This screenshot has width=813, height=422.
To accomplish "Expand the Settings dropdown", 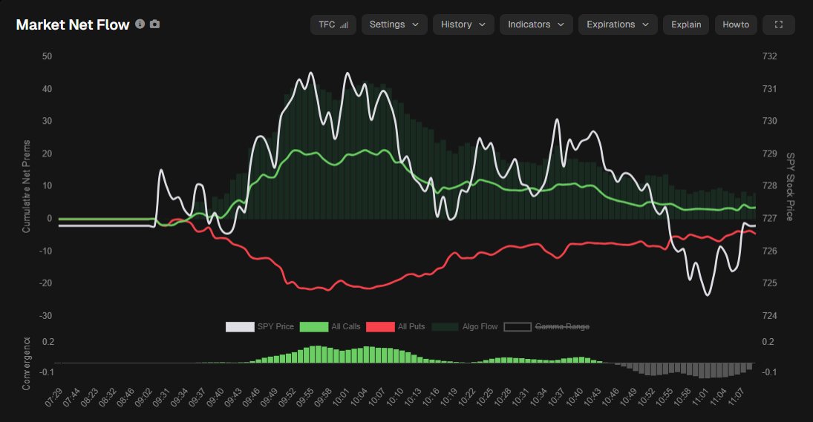I will (x=394, y=25).
